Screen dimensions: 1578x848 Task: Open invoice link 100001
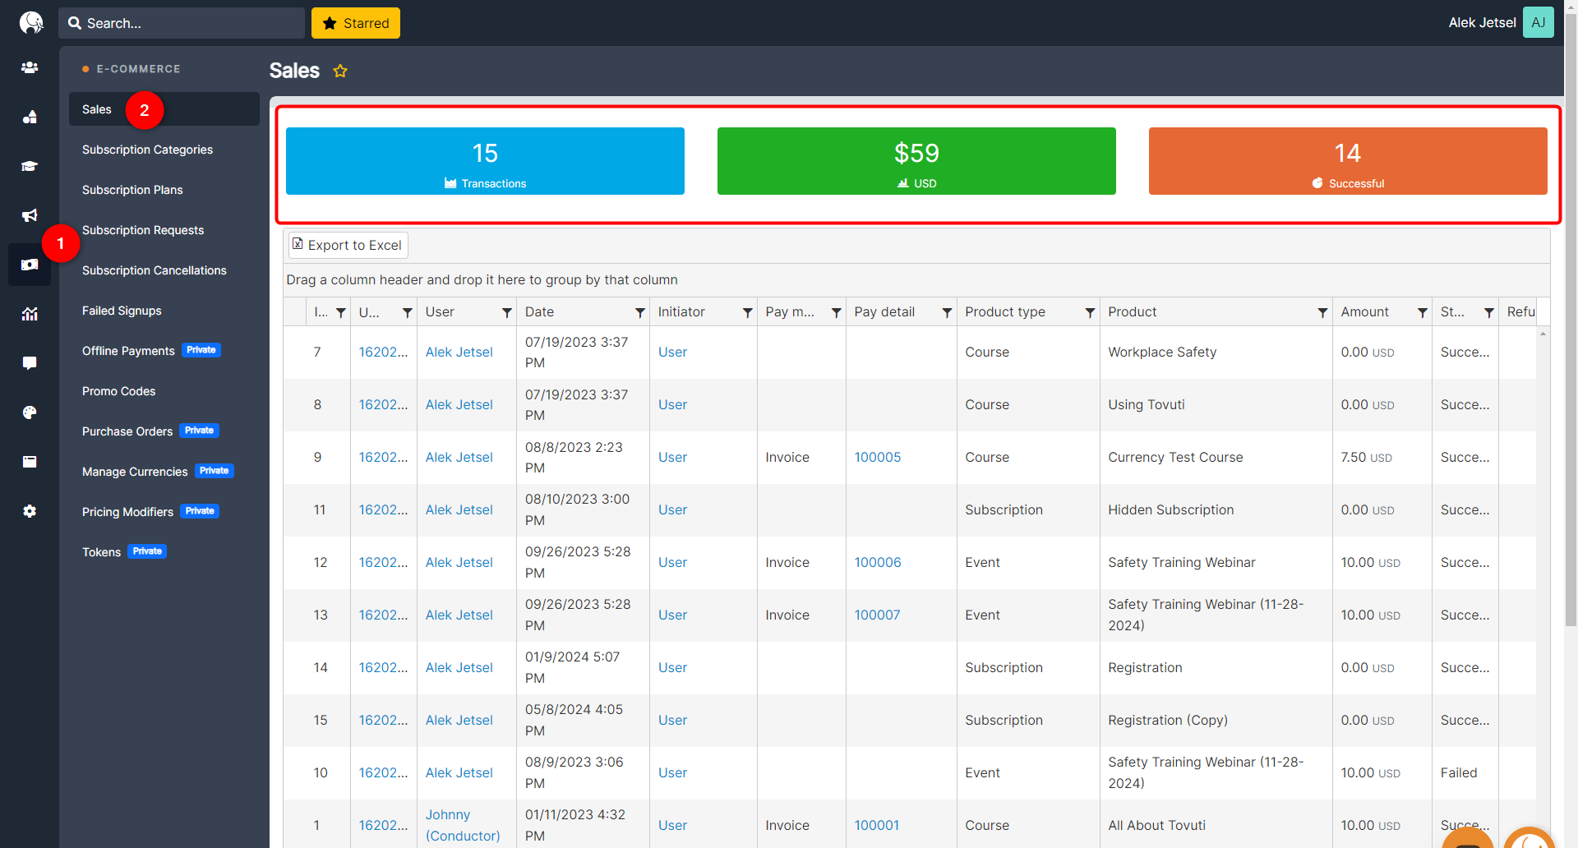pyautogui.click(x=876, y=825)
